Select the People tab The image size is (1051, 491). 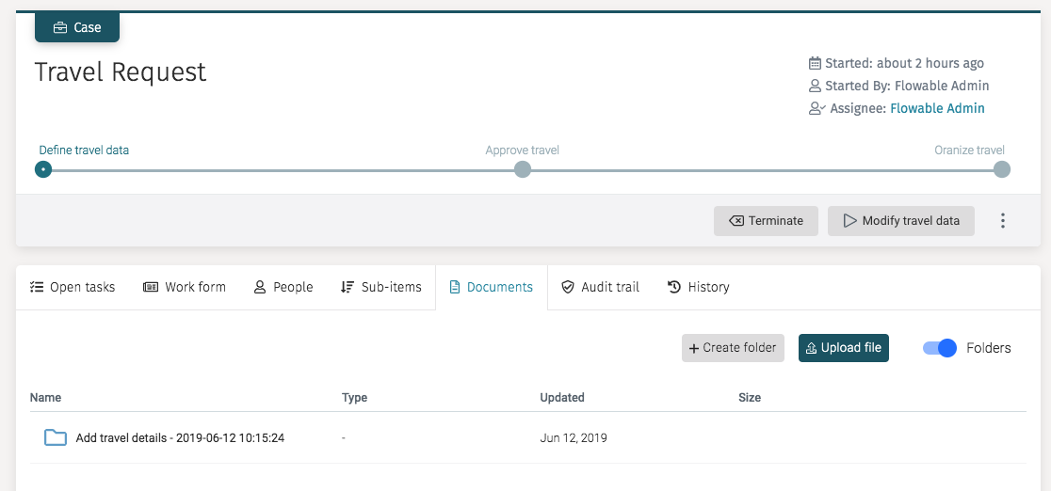coord(283,287)
